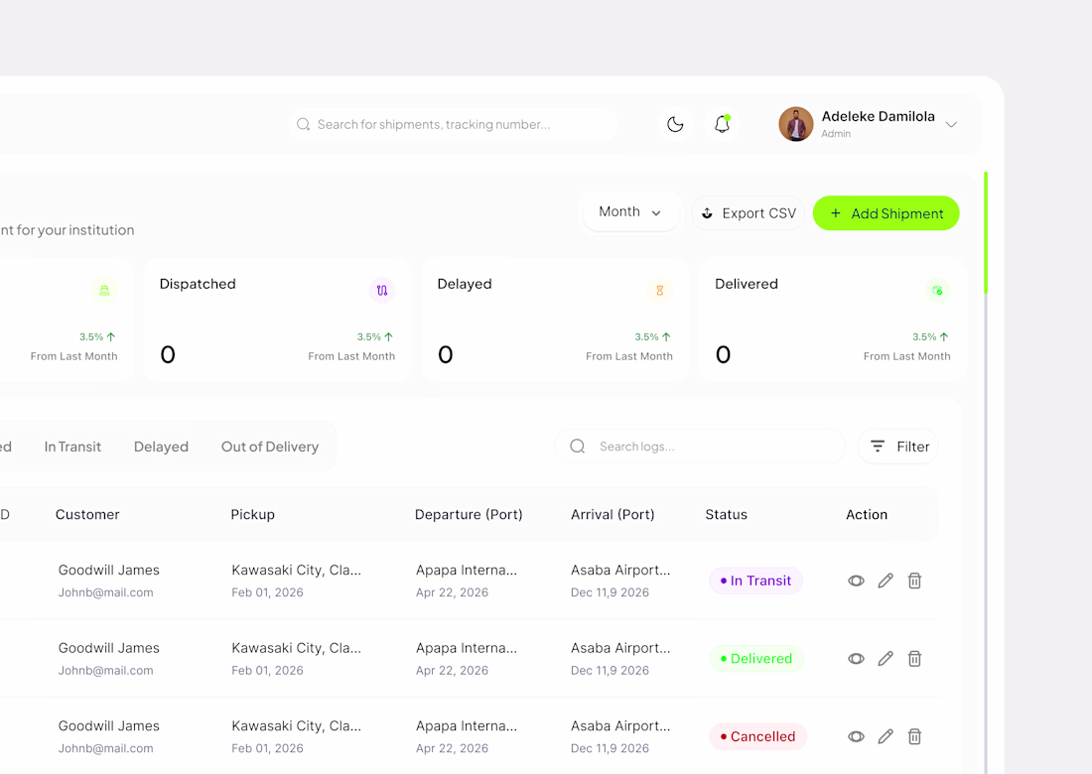Image resolution: width=1092 pixels, height=774 pixels.
Task: Select the Out of Delivery tab
Action: click(270, 447)
